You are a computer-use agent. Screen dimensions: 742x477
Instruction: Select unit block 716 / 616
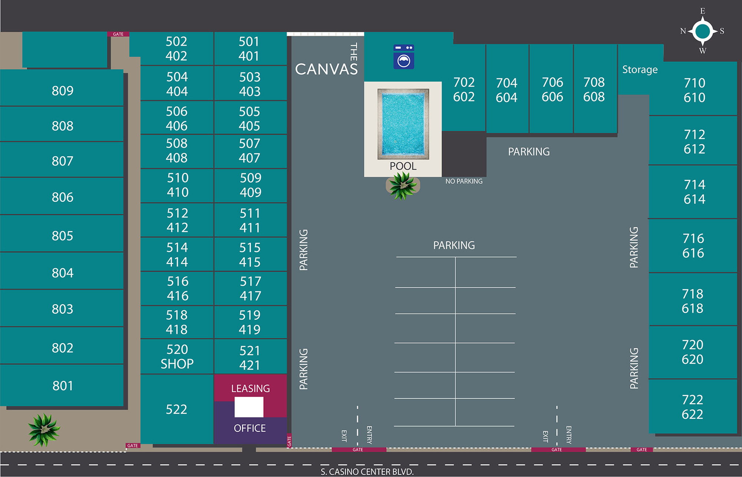[x=693, y=245]
